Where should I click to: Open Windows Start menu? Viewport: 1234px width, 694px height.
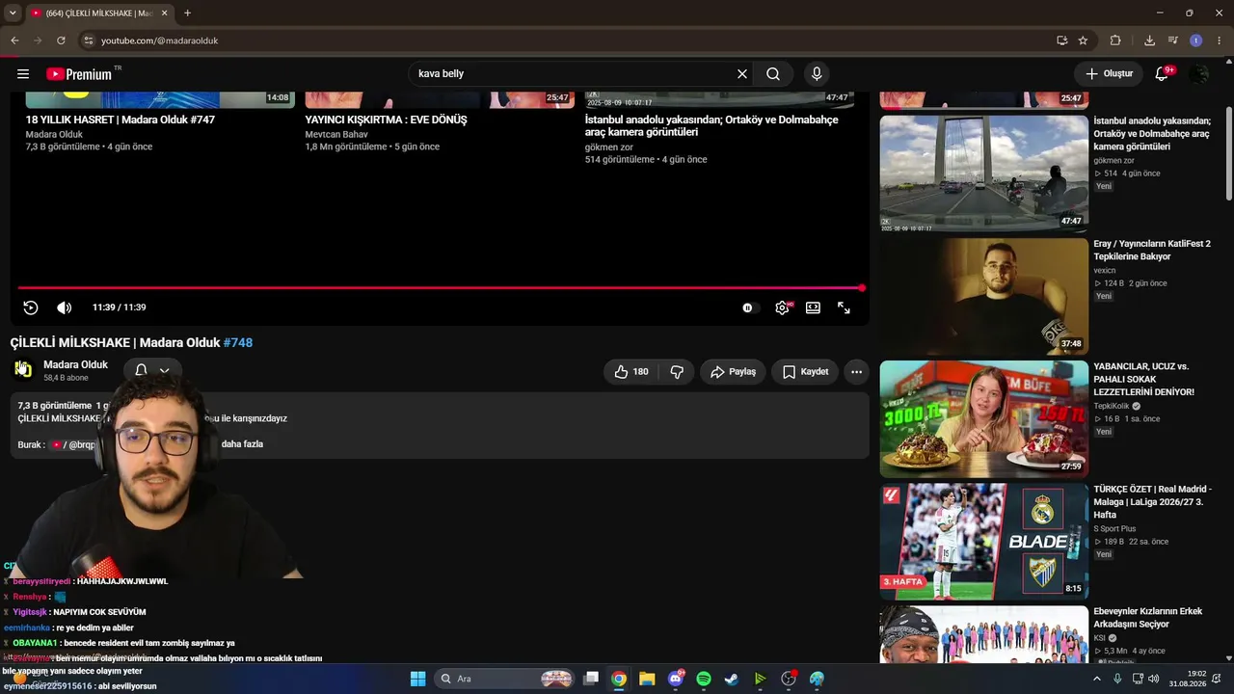[417, 679]
